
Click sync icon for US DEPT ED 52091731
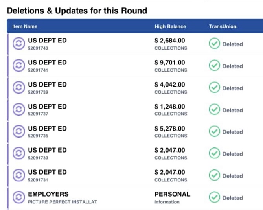(18, 175)
